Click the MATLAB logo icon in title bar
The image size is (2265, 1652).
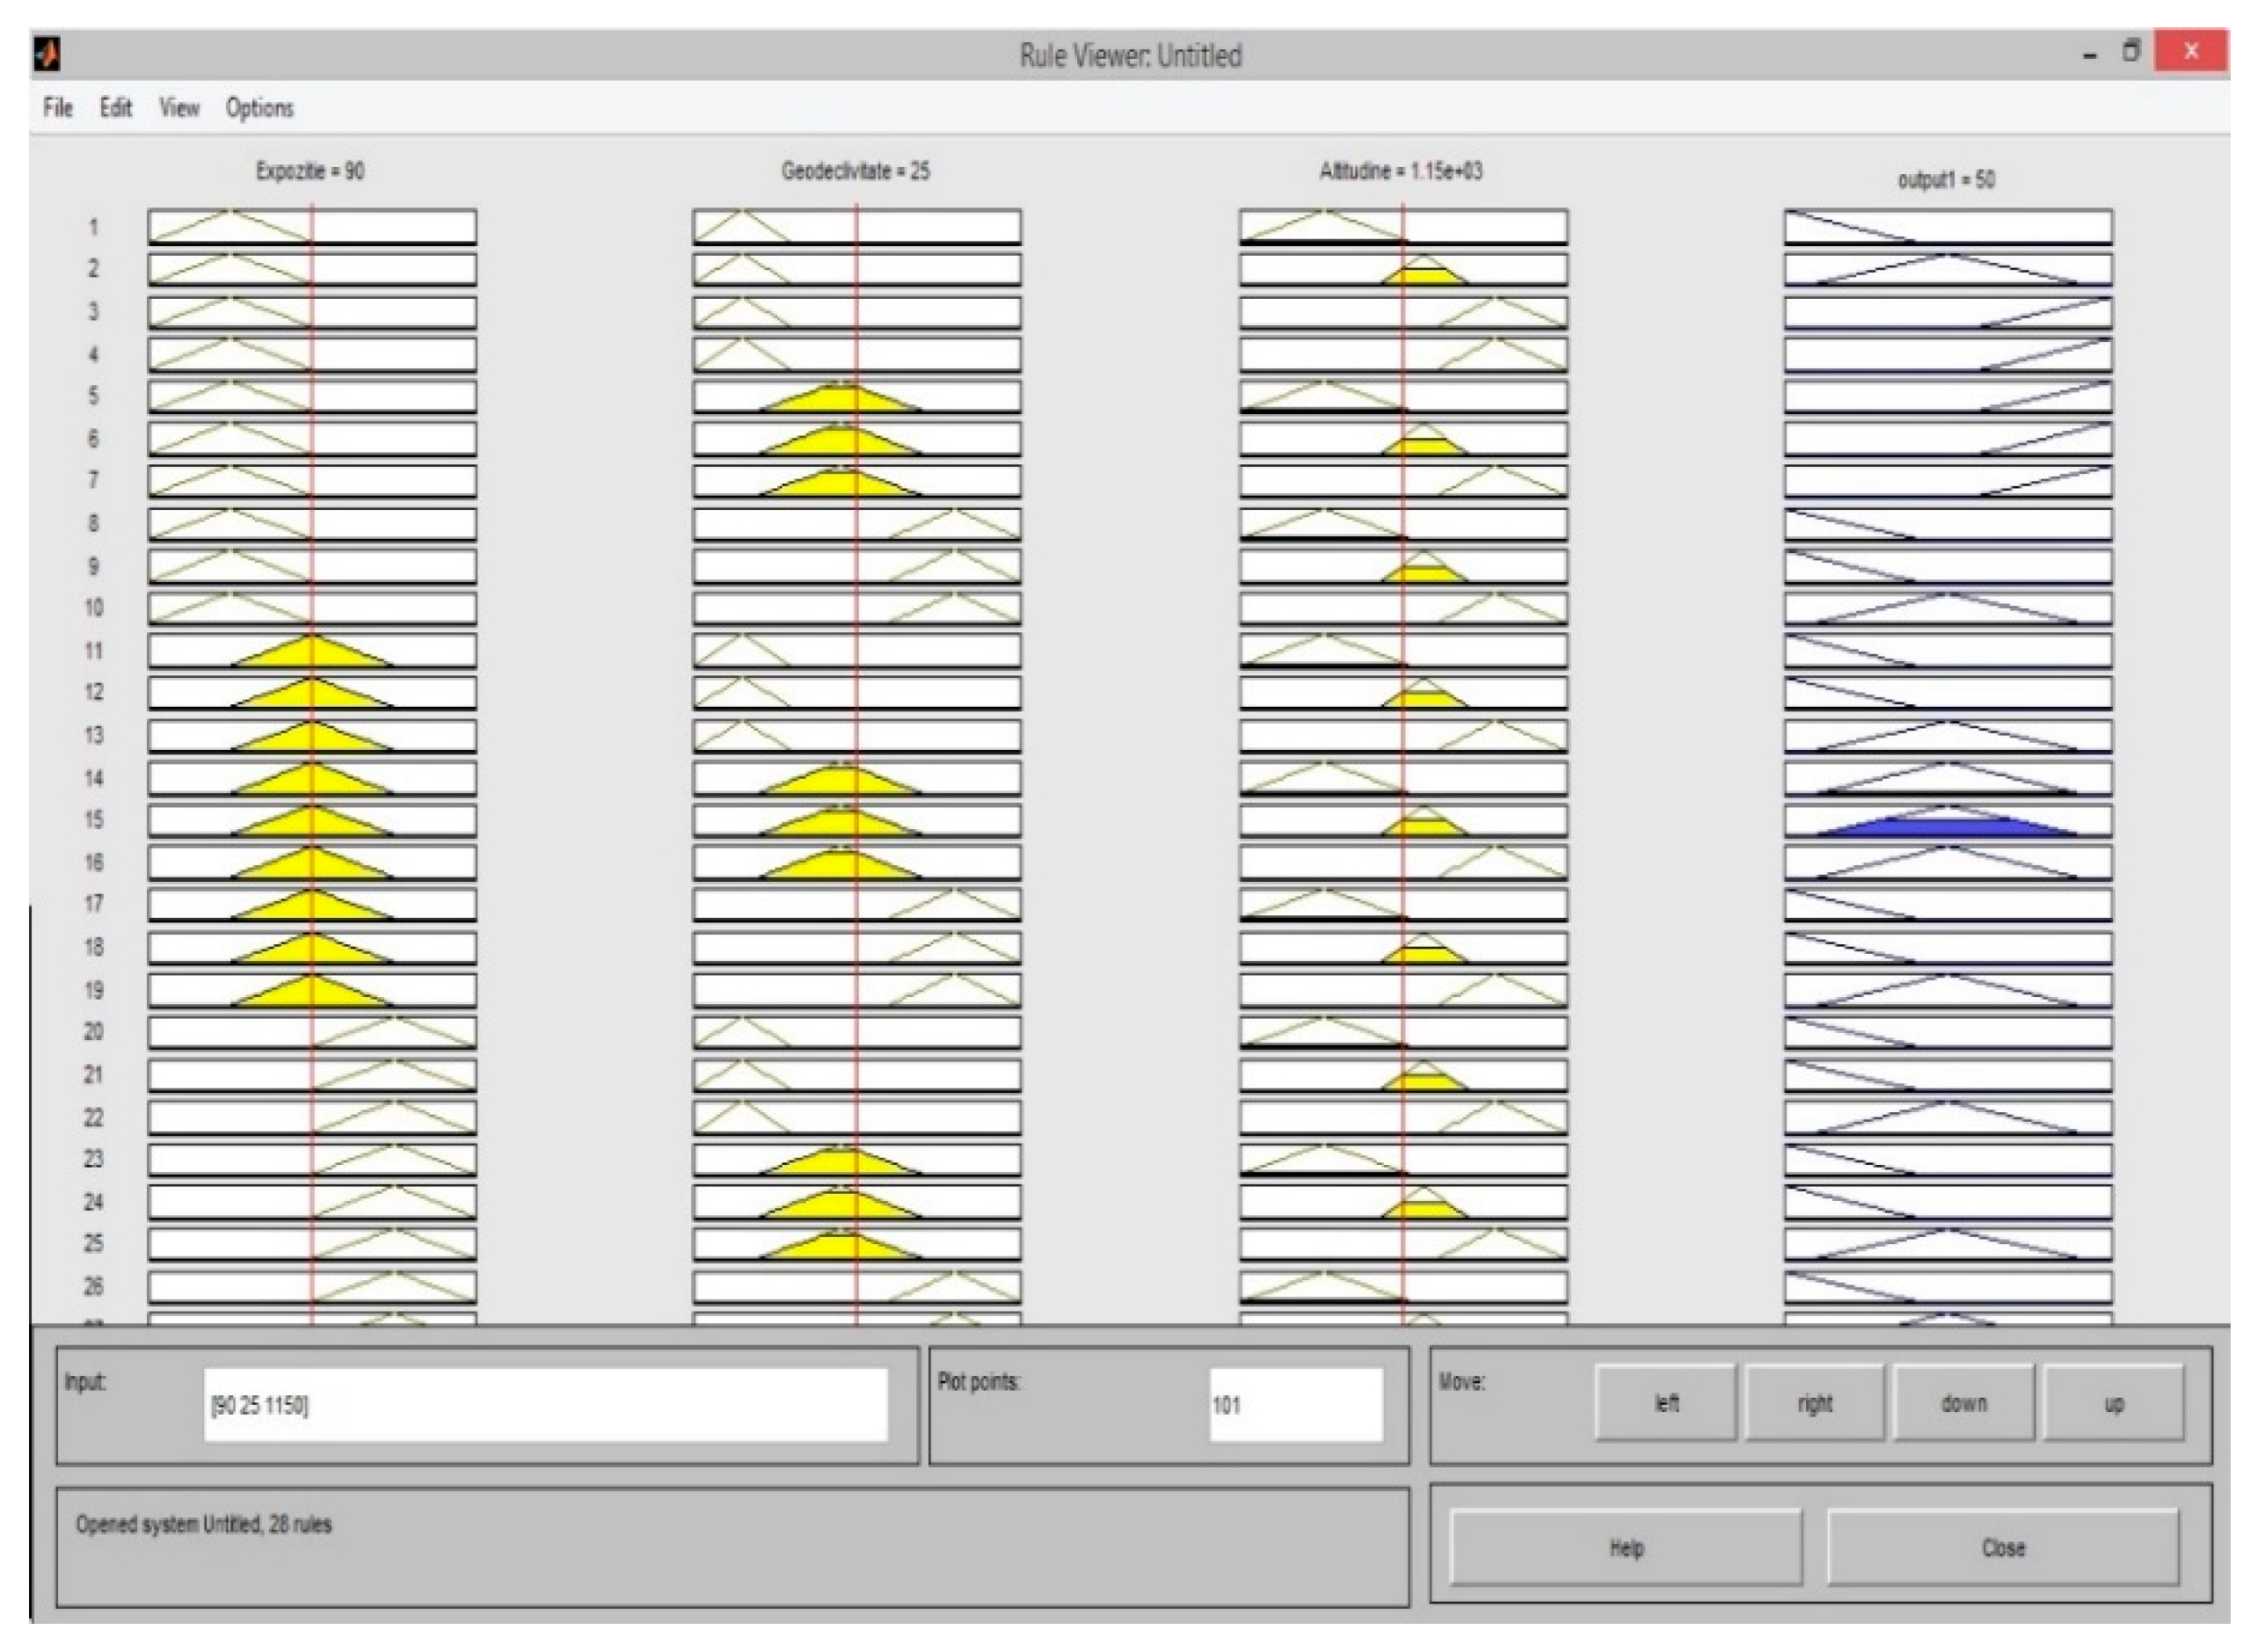click(x=47, y=54)
